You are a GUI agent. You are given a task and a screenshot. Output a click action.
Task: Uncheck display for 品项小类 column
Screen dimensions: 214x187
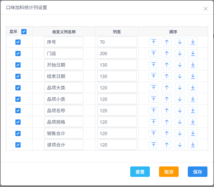[18, 99]
